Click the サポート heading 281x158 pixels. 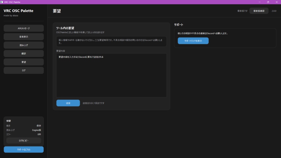point(179,25)
